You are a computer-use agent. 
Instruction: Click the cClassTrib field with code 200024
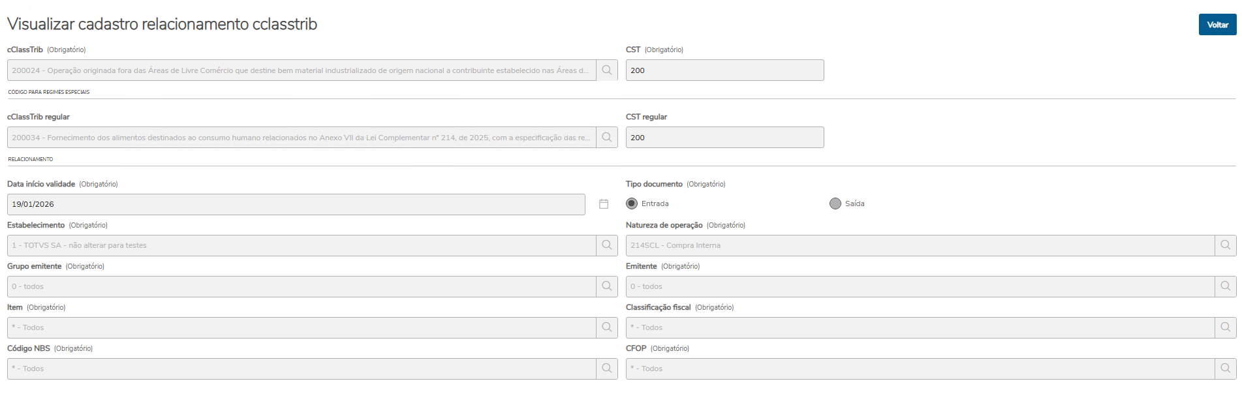(x=301, y=70)
